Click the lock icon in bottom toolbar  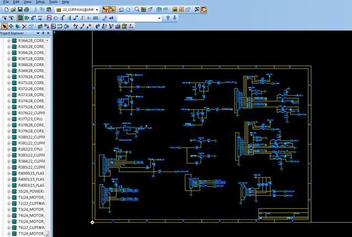[x=118, y=26]
